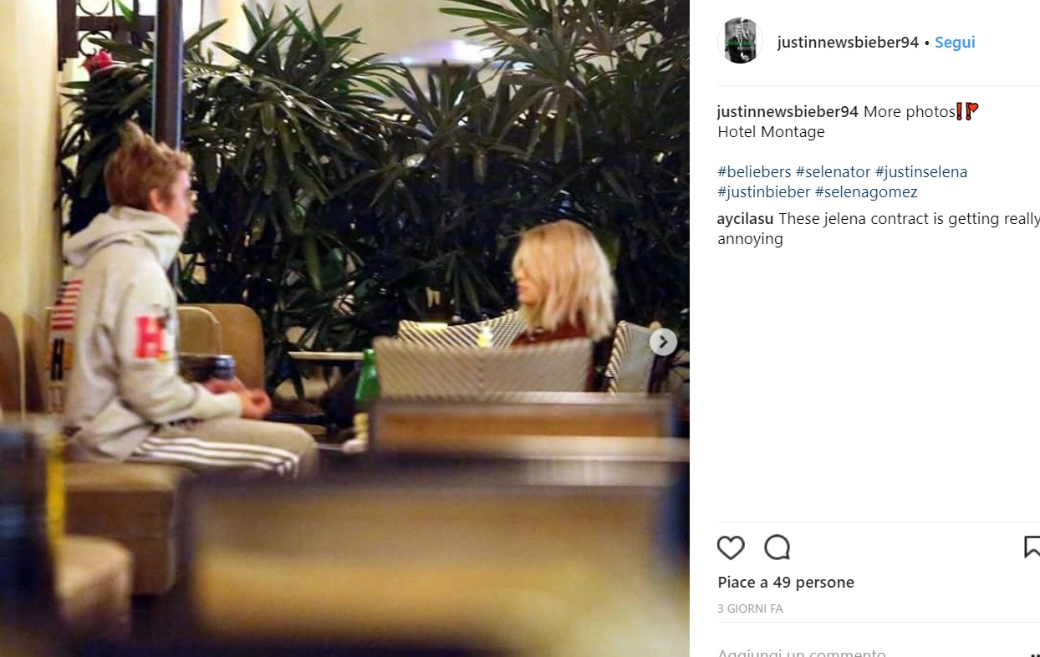Image resolution: width=1040 pixels, height=657 pixels.
Task: Open more options dots near comment field
Action: click(x=1035, y=654)
